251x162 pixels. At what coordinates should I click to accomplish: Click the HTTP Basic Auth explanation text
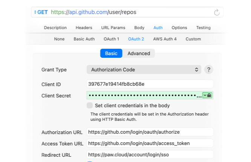(150, 117)
